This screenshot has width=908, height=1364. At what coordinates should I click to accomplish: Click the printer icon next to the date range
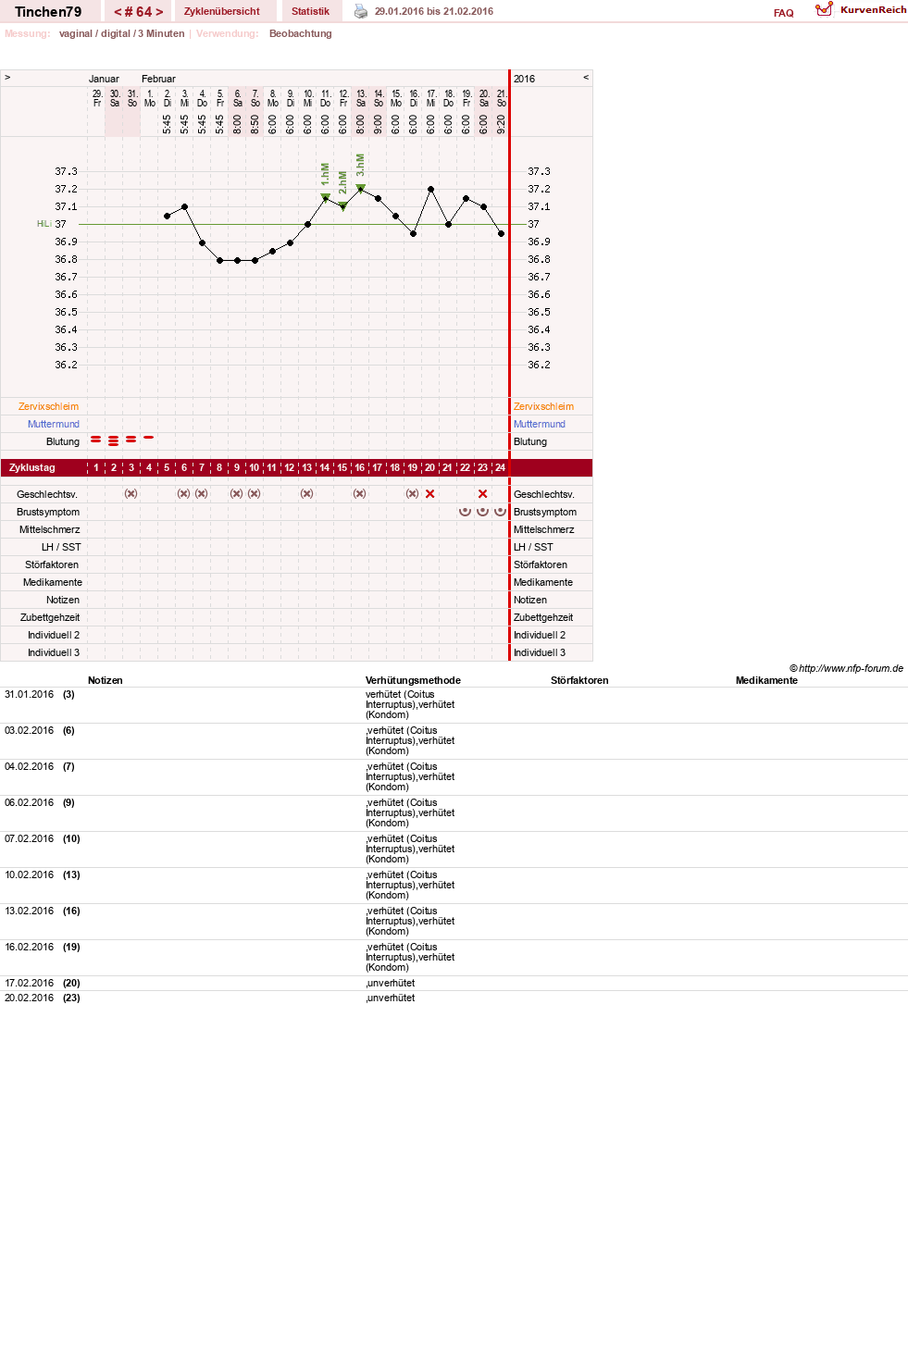coord(361,11)
